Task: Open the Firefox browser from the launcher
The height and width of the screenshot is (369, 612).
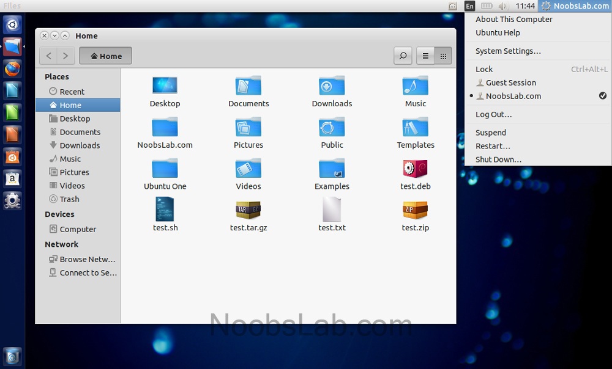Action: tap(13, 68)
